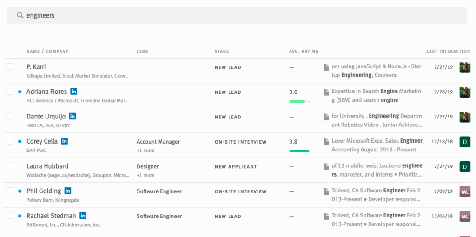
Task: Click the blue unread dot beside Rachael Stedman
Action: pos(20,216)
